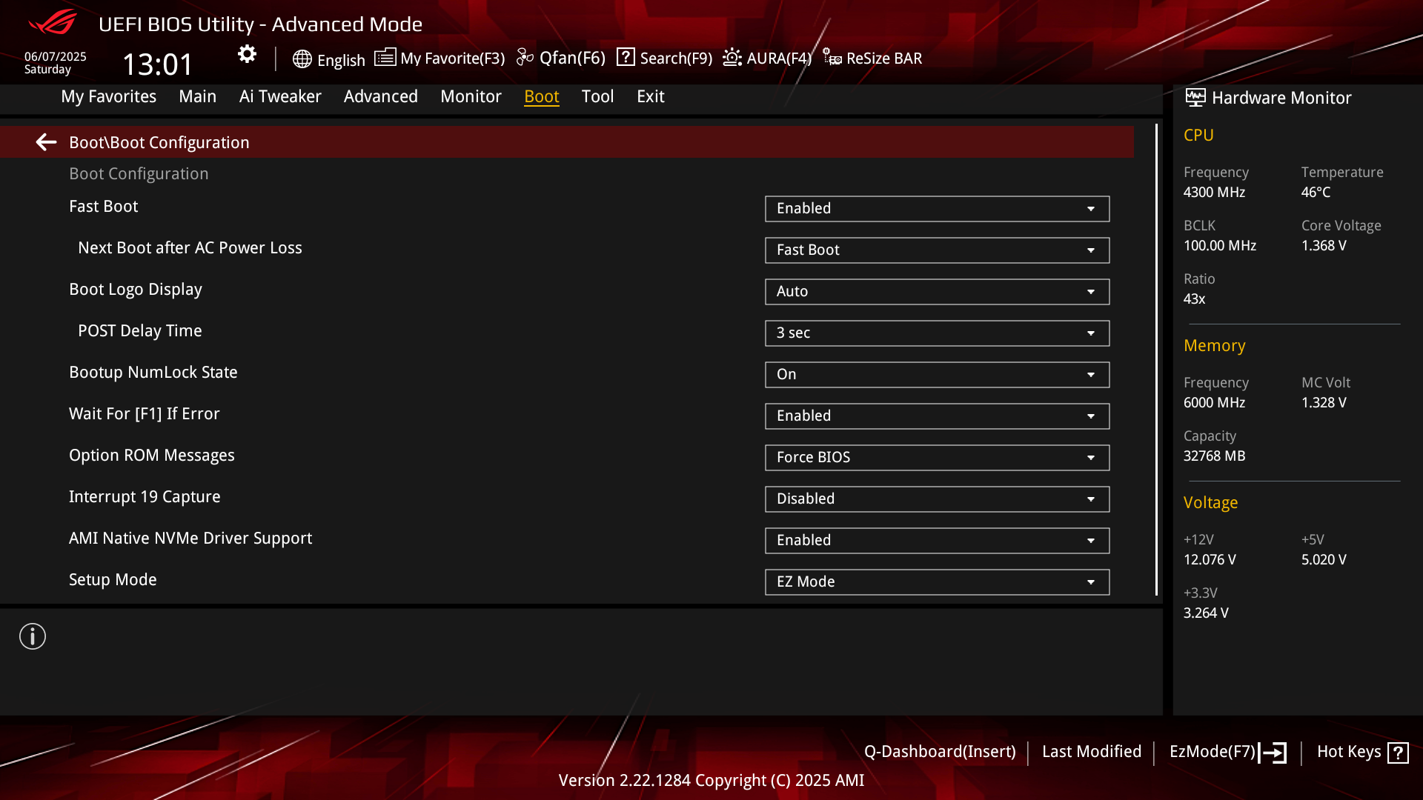This screenshot has width=1423, height=800.
Task: Open Search(F9) question mark icon
Action: tap(626, 58)
